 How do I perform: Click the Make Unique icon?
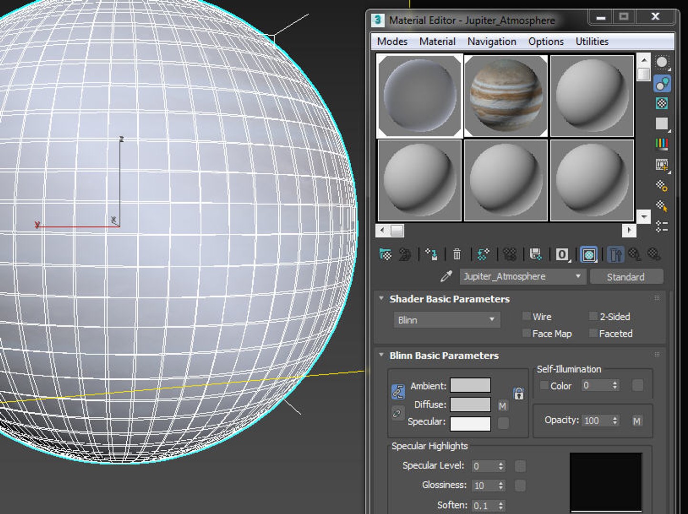pyautogui.click(x=509, y=255)
